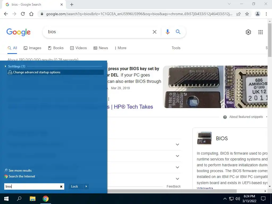Open the Windows Start button
Screen dimensions: 272x204
point(6,199)
